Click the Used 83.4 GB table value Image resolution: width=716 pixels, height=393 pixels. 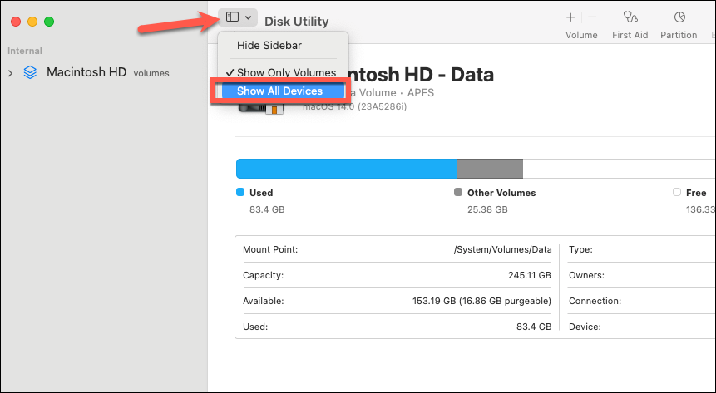click(534, 327)
